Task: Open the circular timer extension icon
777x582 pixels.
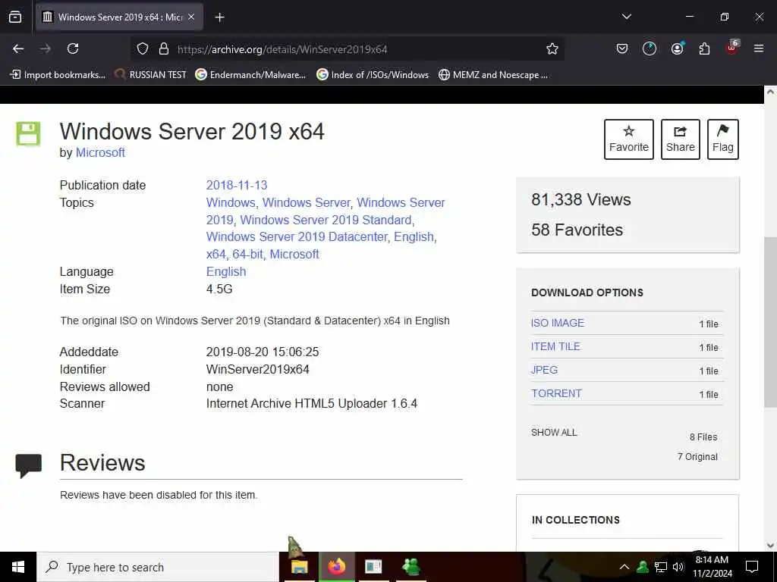Action: click(x=650, y=48)
